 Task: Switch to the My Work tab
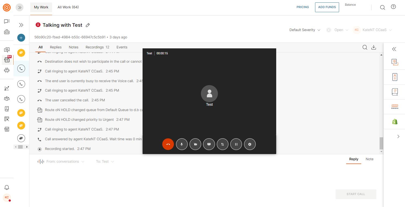click(x=41, y=7)
